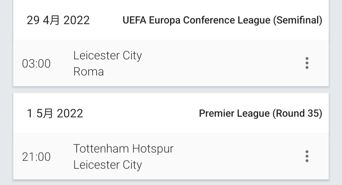Viewport: 342px width, 185px height.
Task: Click the word Semifinal in competition title
Action: tap(298, 20)
